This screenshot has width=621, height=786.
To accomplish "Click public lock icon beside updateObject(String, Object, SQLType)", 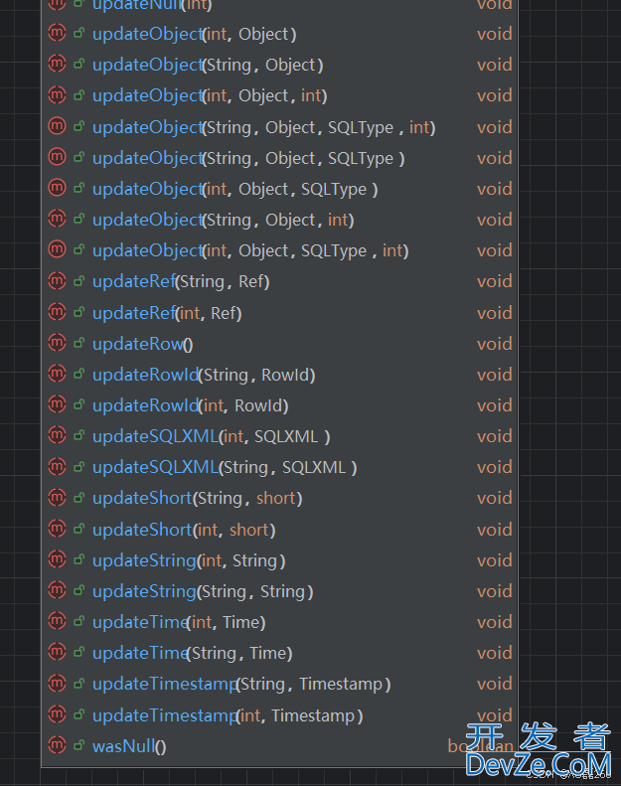I will pos(78,157).
